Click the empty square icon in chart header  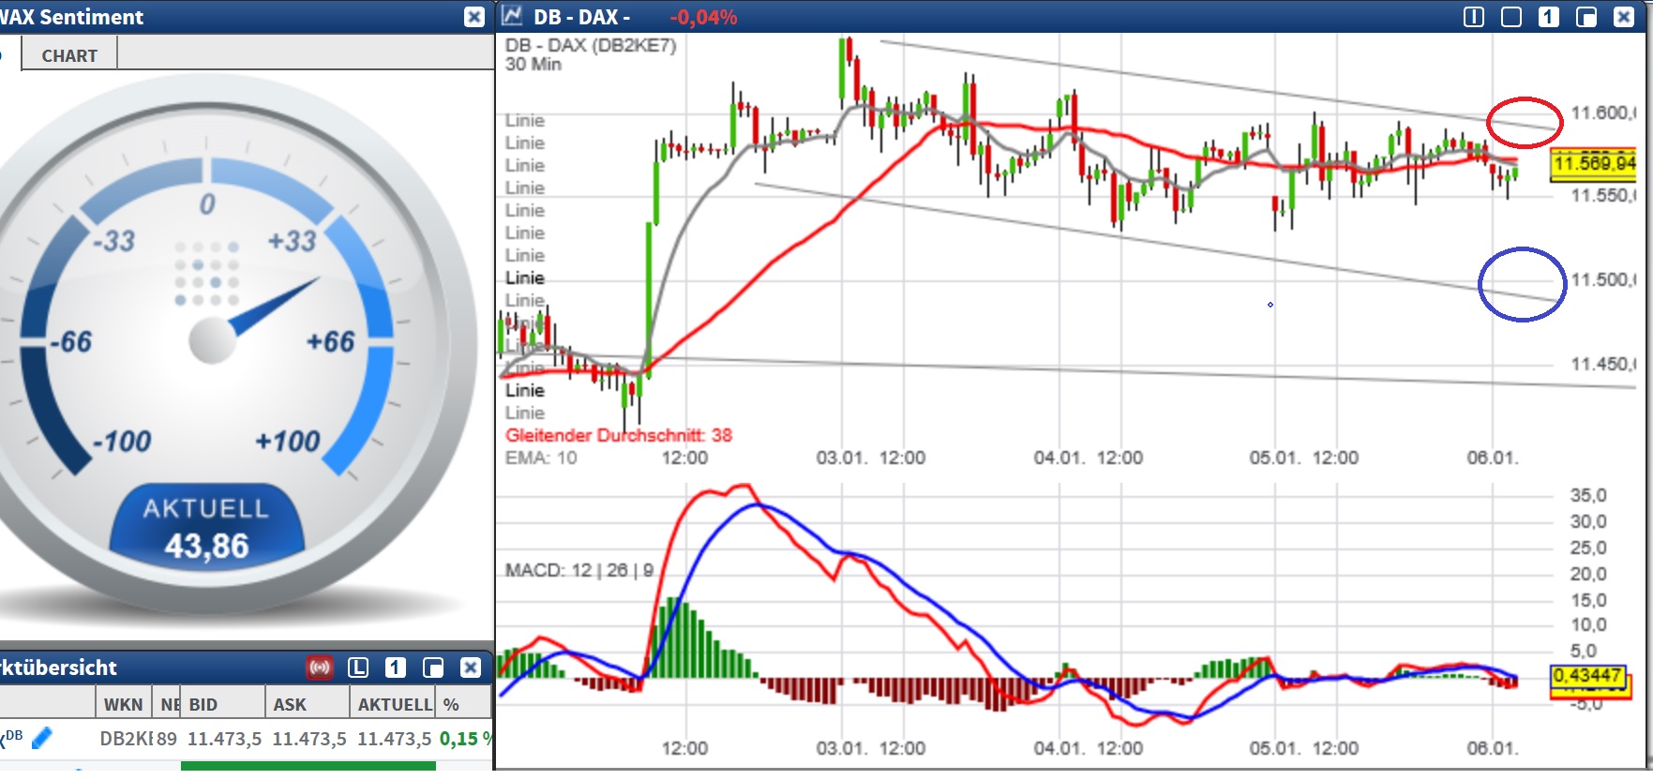(x=1511, y=17)
